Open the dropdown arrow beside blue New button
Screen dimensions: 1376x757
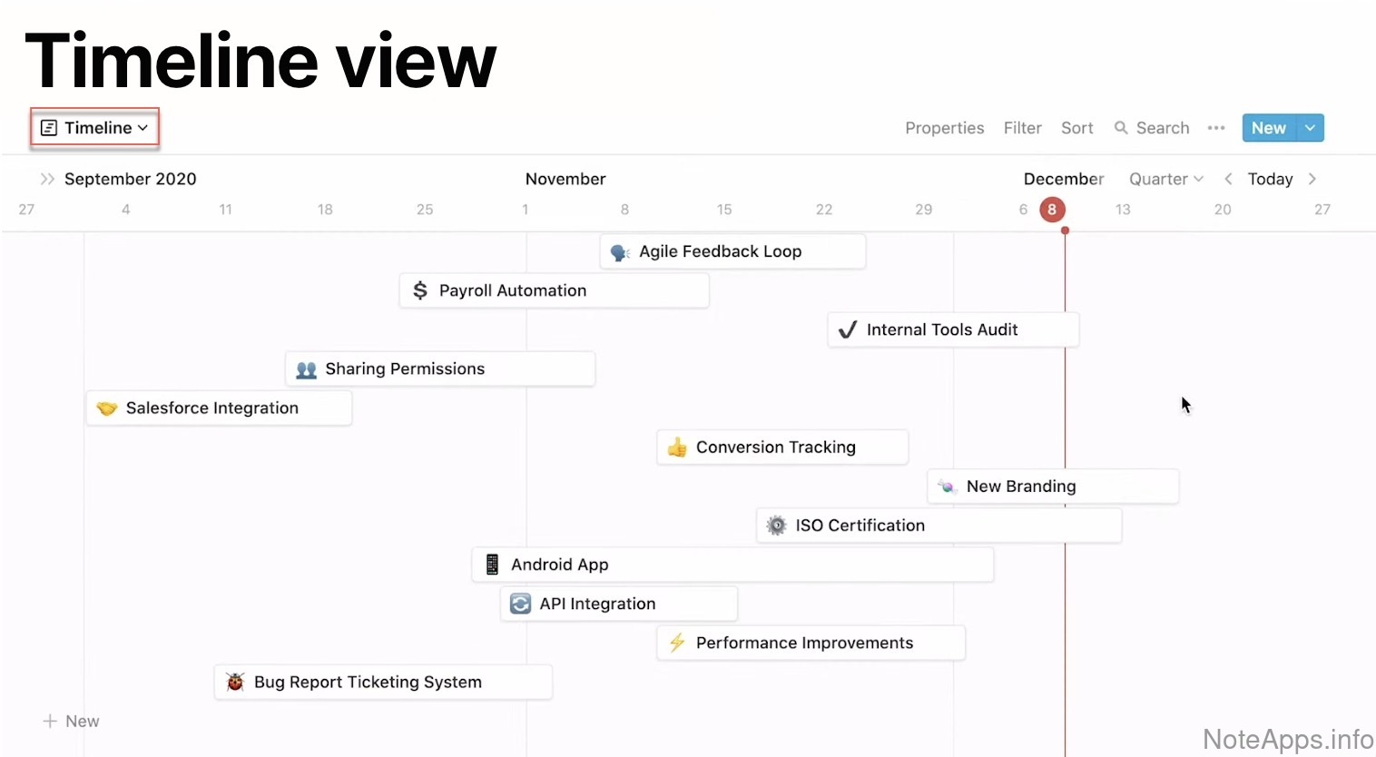point(1310,128)
